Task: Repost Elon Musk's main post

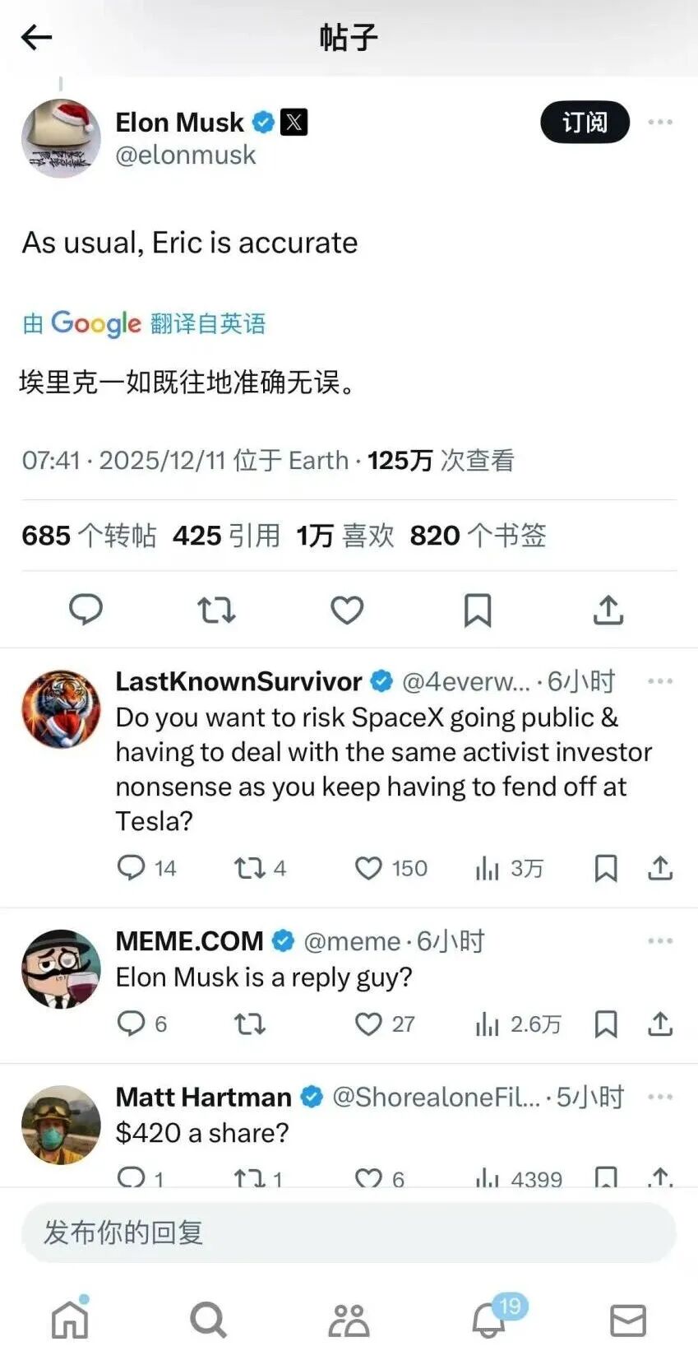Action: coord(216,610)
